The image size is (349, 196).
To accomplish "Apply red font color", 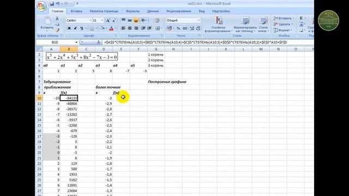I will [x=111, y=28].
